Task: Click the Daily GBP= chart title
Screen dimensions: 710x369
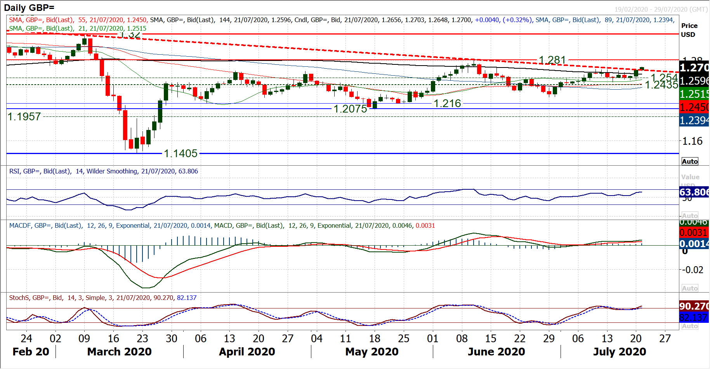Action: [29, 7]
